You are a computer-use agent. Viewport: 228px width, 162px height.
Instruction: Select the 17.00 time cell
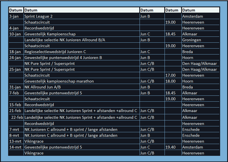pyautogui.click(x=170, y=75)
